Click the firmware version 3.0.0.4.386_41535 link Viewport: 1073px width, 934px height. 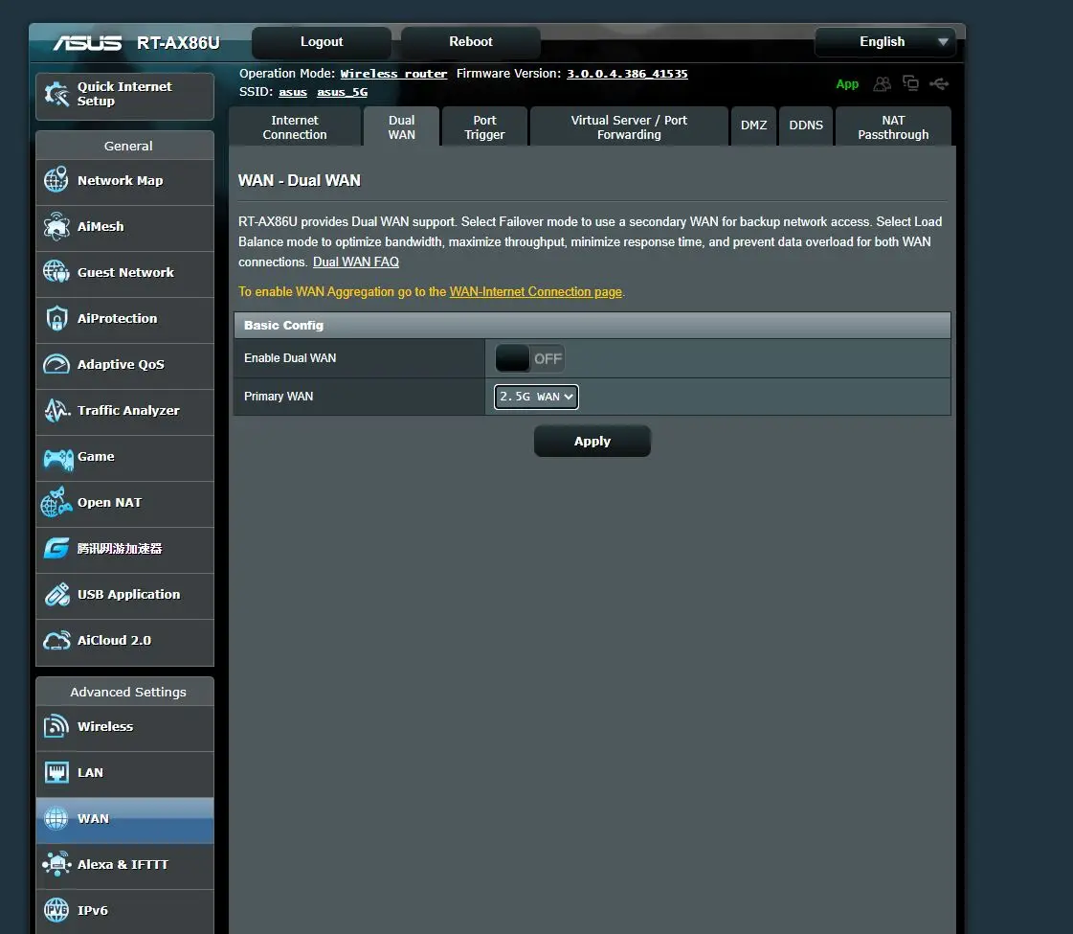pyautogui.click(x=627, y=74)
